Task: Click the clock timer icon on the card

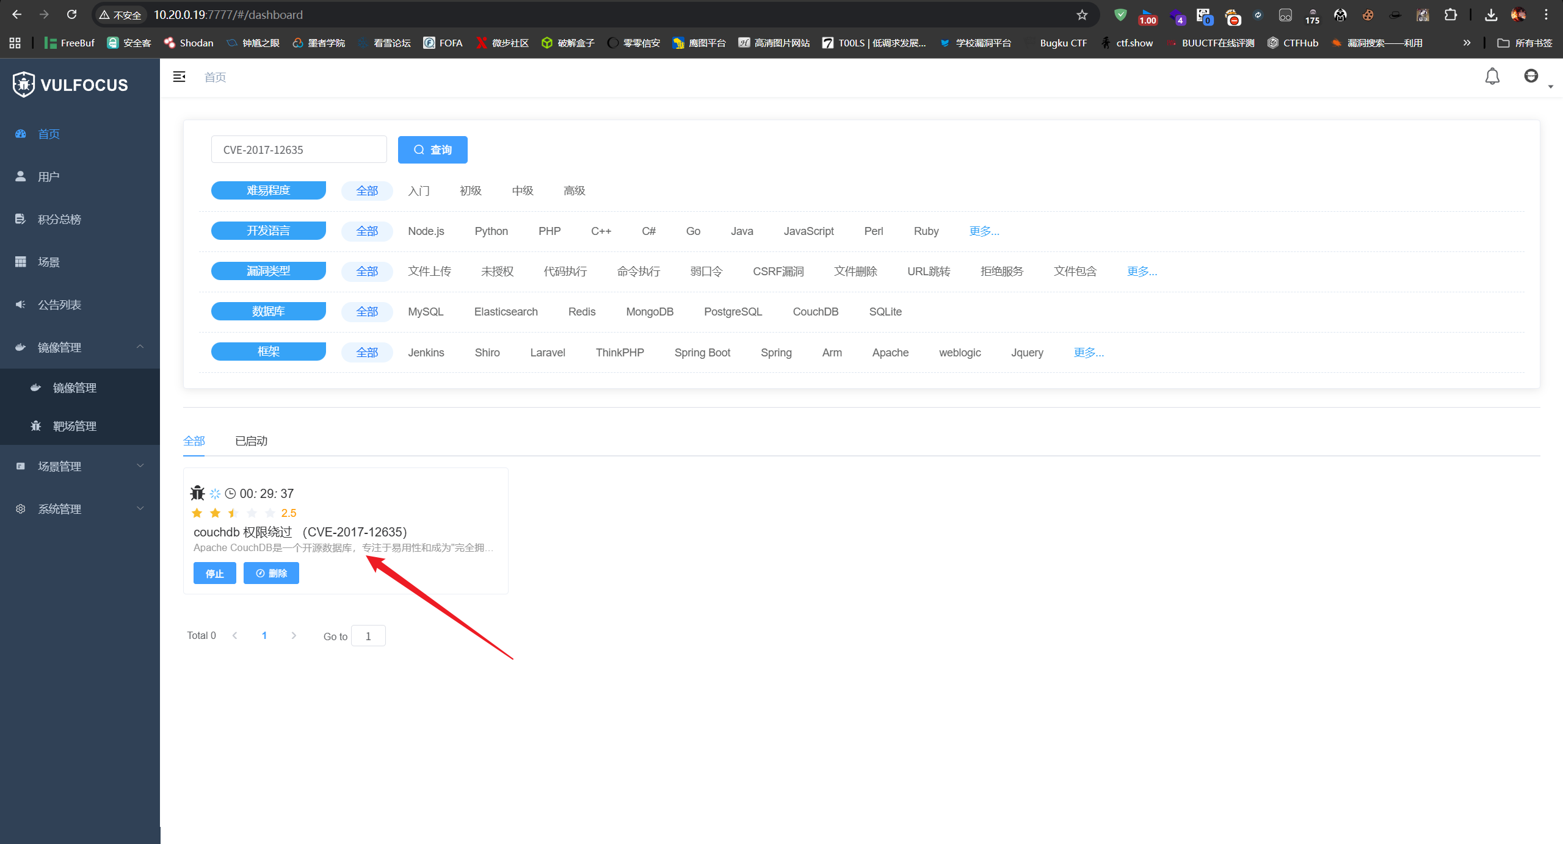Action: (x=230, y=494)
